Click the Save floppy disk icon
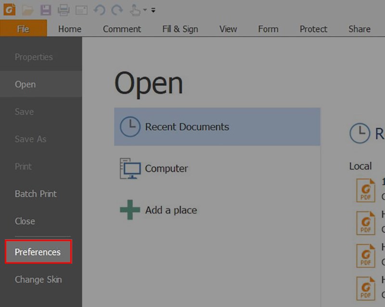The image size is (385, 307). click(x=46, y=10)
